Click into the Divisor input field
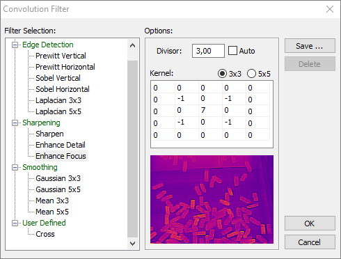 tap(208, 51)
